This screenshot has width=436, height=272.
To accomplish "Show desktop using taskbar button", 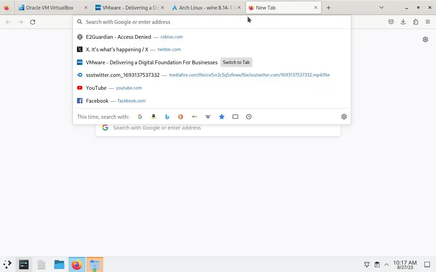I will tap(427, 264).
